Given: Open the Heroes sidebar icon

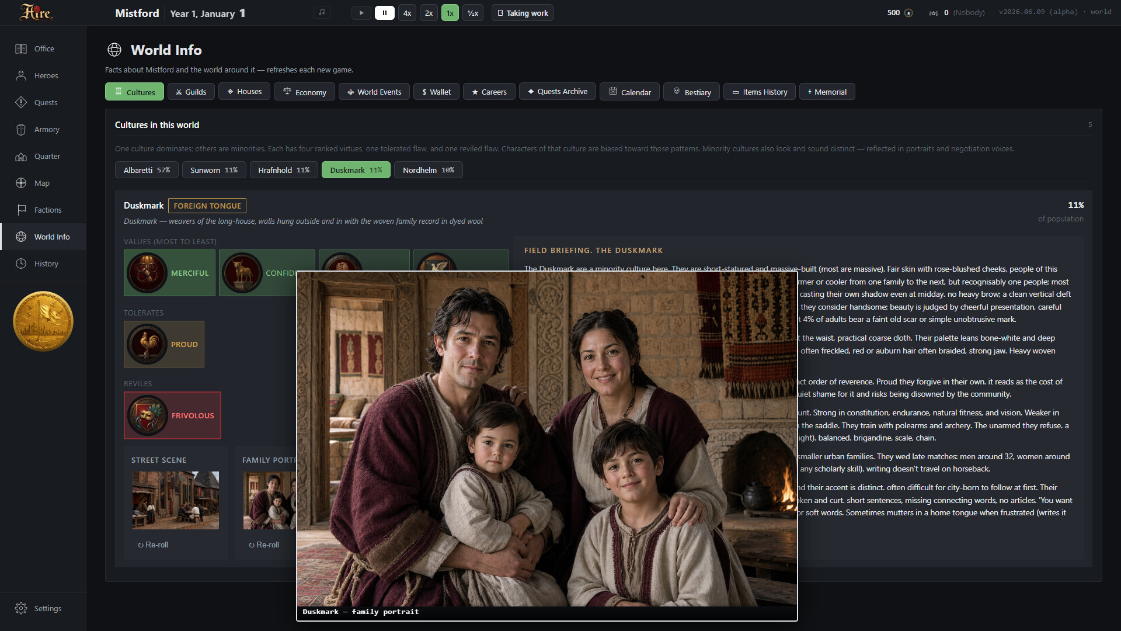Looking at the screenshot, I should (x=21, y=76).
